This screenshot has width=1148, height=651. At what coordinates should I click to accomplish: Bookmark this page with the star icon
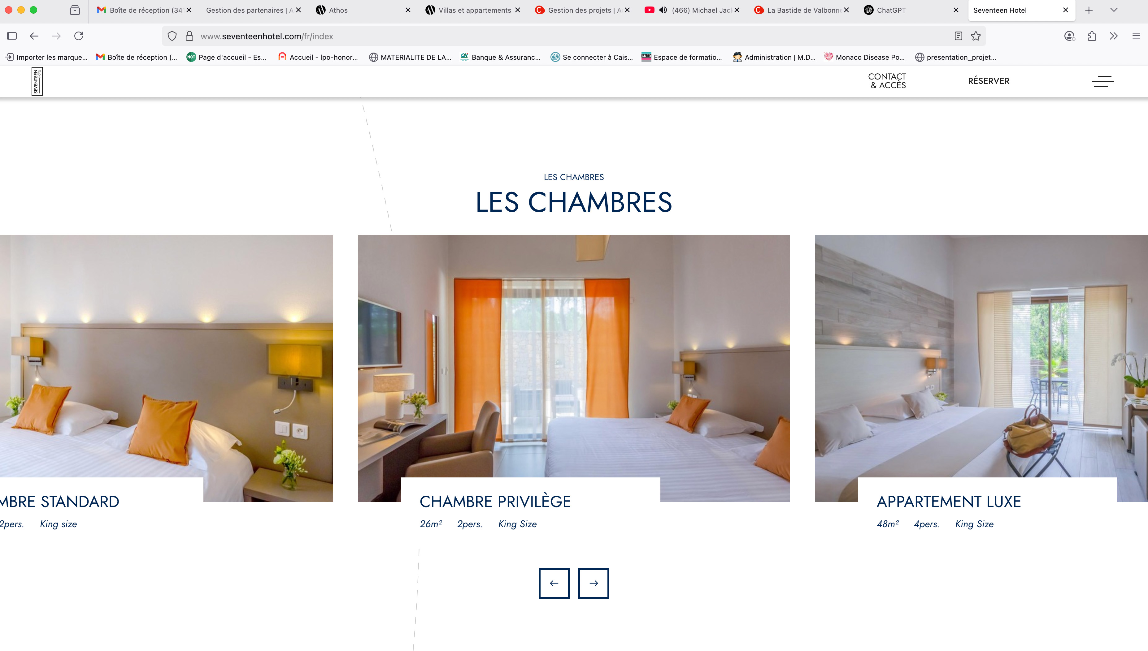click(976, 36)
